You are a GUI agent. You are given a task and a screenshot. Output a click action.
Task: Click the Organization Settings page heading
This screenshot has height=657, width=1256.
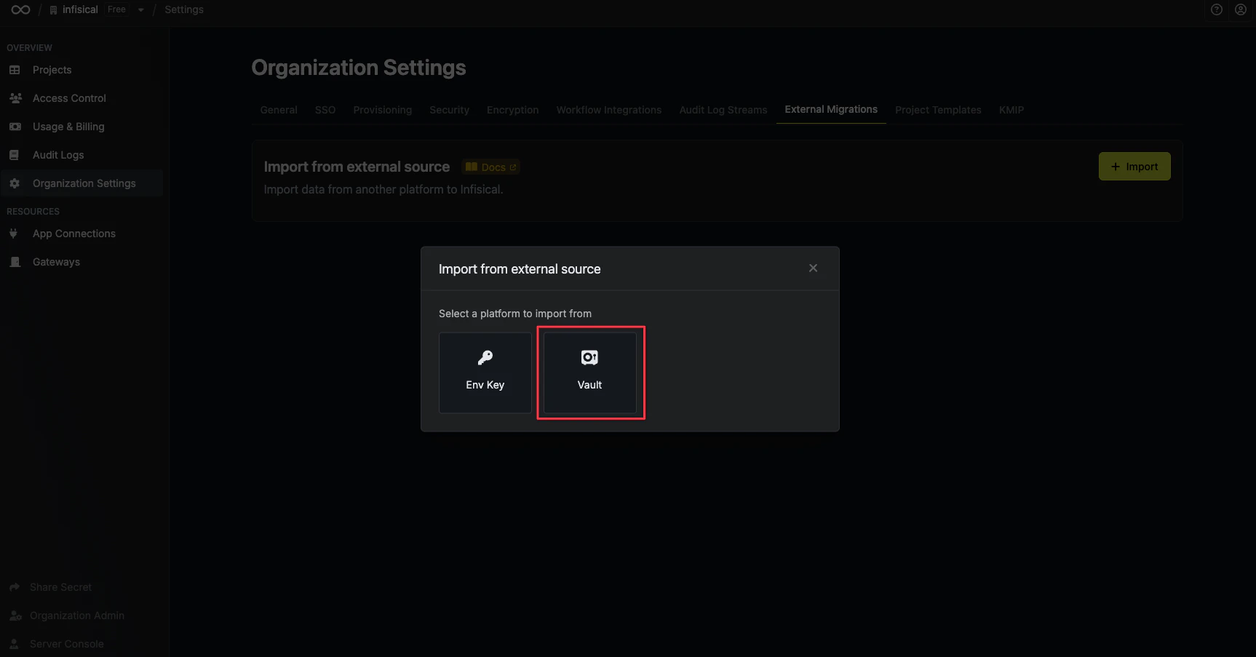359,68
